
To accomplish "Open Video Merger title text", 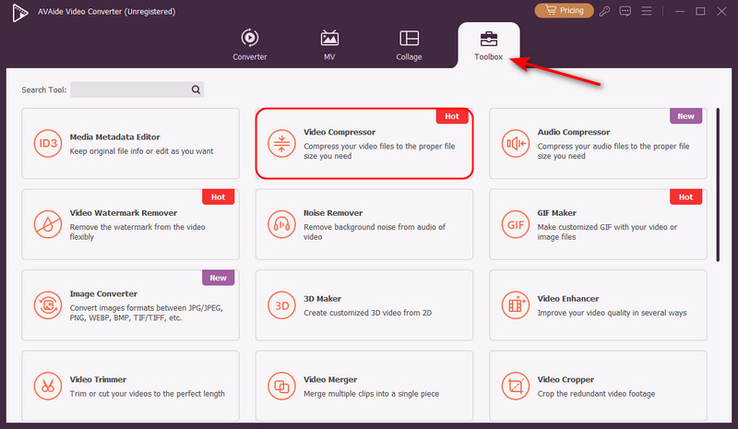I will click(x=330, y=379).
